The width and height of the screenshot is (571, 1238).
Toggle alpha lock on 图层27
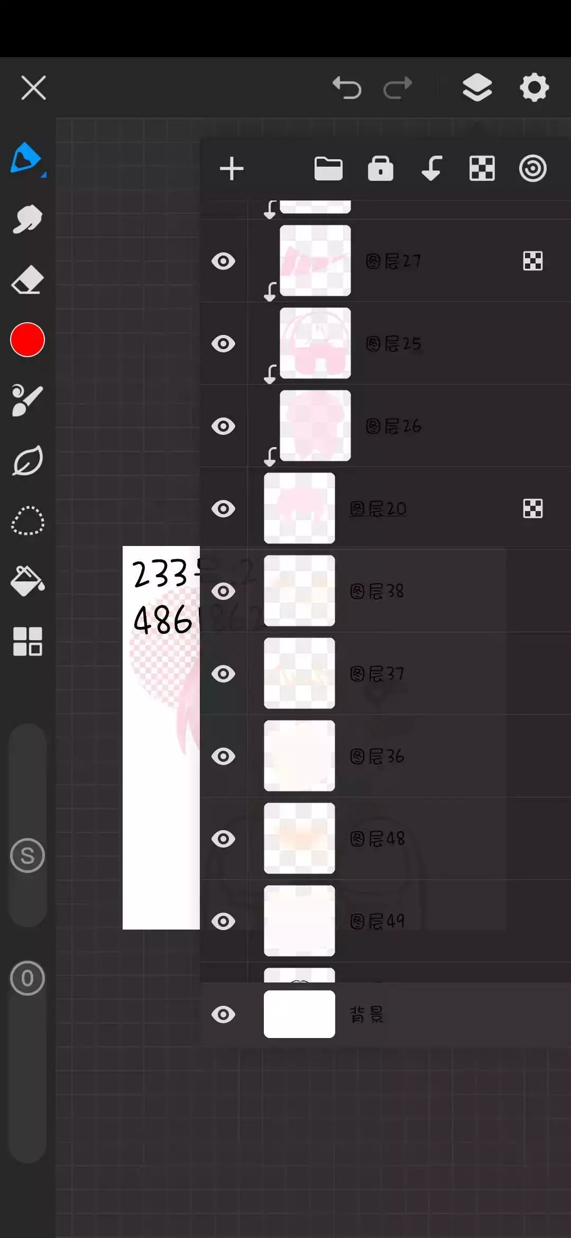tap(532, 261)
